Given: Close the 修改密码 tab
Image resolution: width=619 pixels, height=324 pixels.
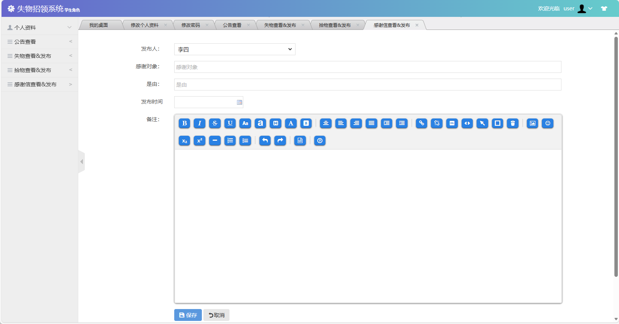Looking at the screenshot, I should click(x=207, y=25).
